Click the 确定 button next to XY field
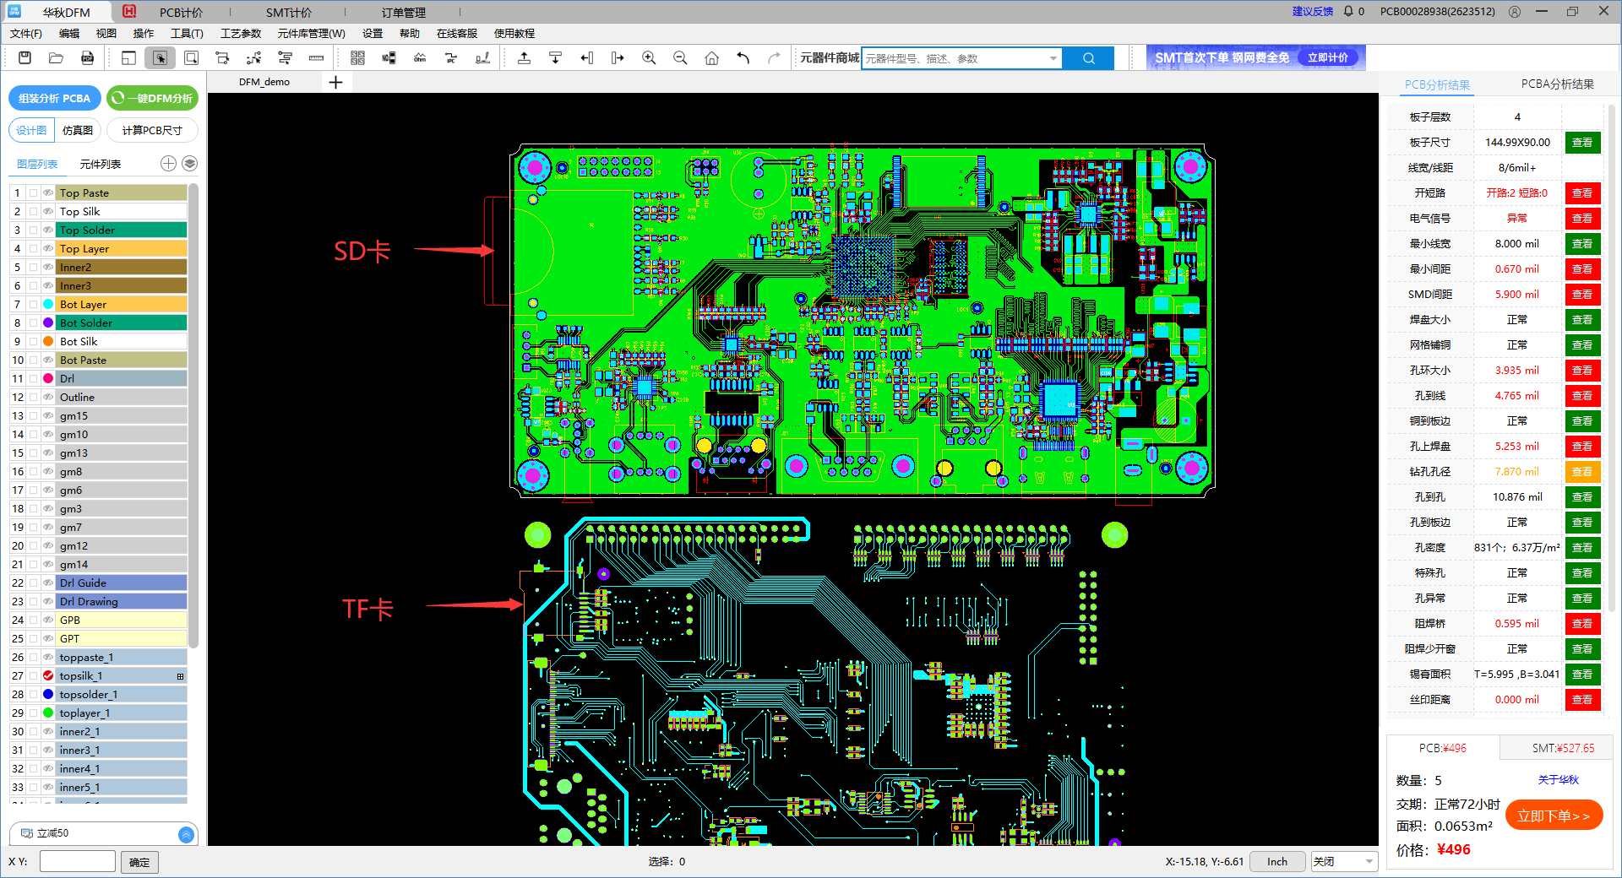The height and width of the screenshot is (878, 1622). point(139,862)
